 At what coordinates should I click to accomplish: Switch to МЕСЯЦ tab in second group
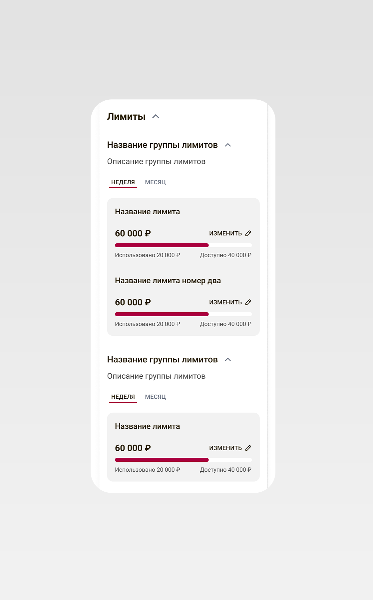click(x=155, y=397)
